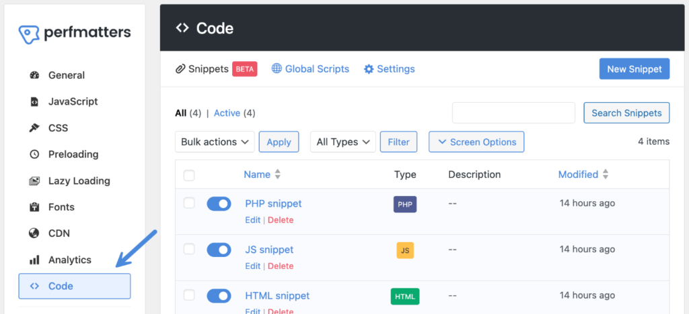The width and height of the screenshot is (689, 314).
Task: Click the Analytics bar chart icon
Action: (x=34, y=260)
